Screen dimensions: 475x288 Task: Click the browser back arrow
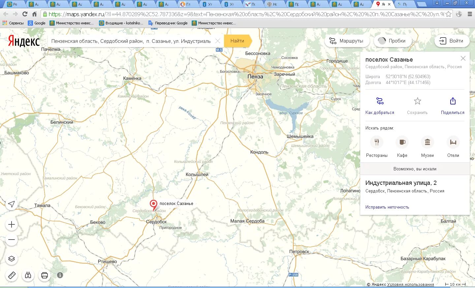tap(6, 14)
